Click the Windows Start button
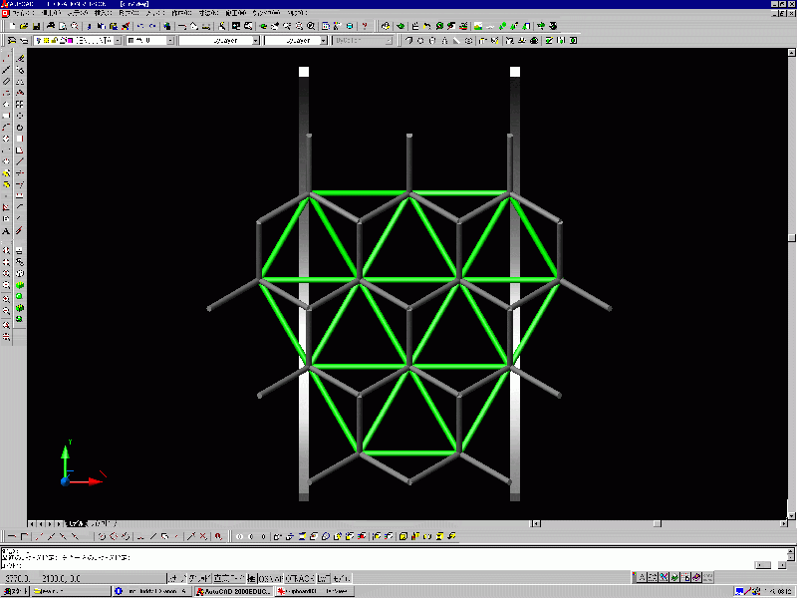 (15, 591)
